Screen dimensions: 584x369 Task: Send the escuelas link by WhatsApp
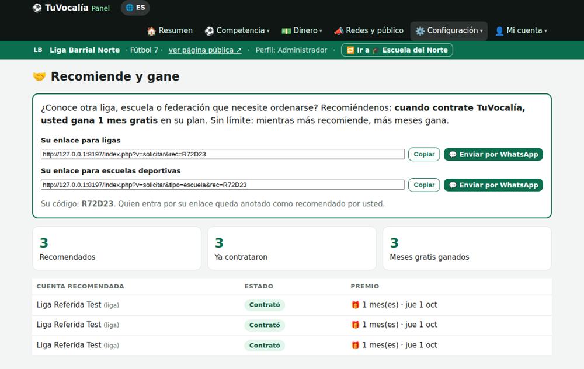(493, 184)
